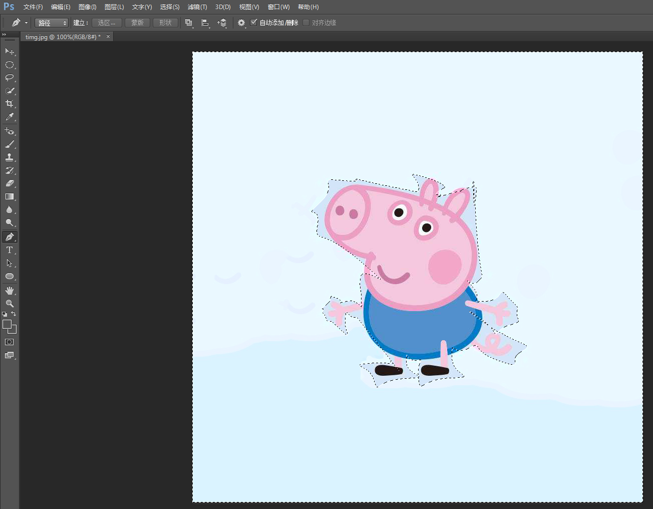This screenshot has height=509, width=653.
Task: Open the 图层(L) menu
Action: coord(114,7)
